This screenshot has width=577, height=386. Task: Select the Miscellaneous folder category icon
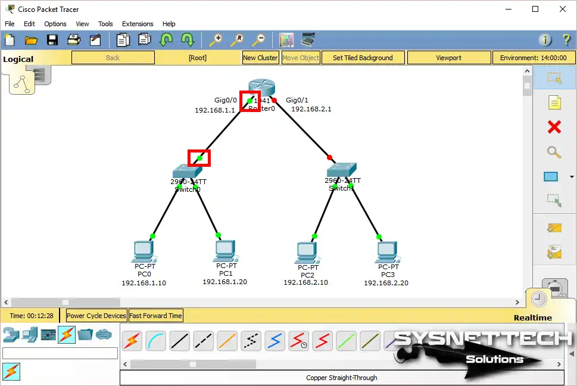pos(85,335)
